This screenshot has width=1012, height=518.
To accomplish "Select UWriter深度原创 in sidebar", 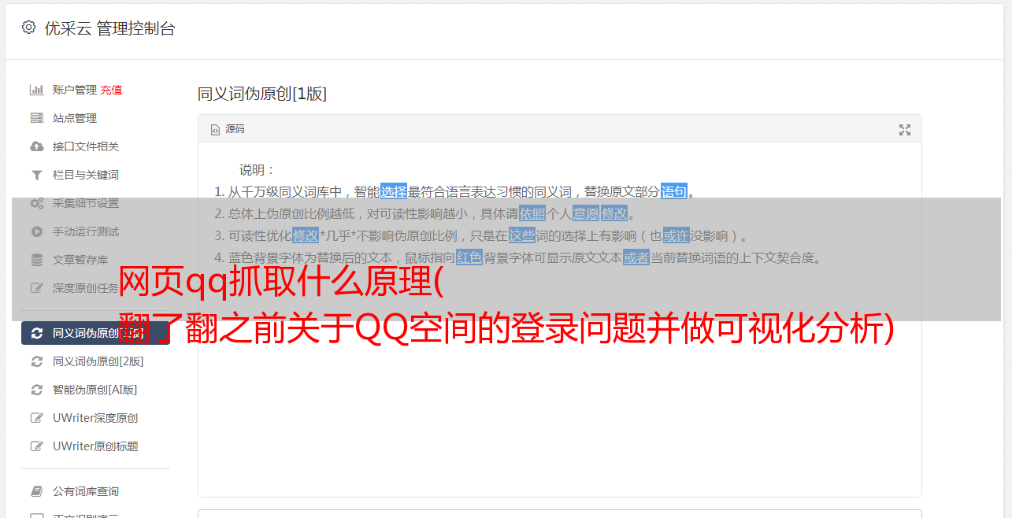I will pos(95,418).
